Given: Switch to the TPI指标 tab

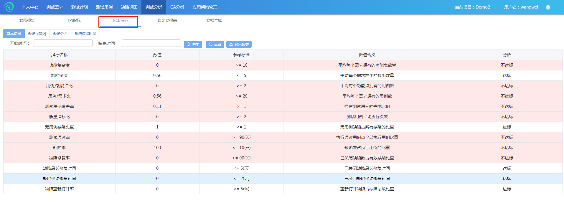Looking at the screenshot, I should pos(74,20).
